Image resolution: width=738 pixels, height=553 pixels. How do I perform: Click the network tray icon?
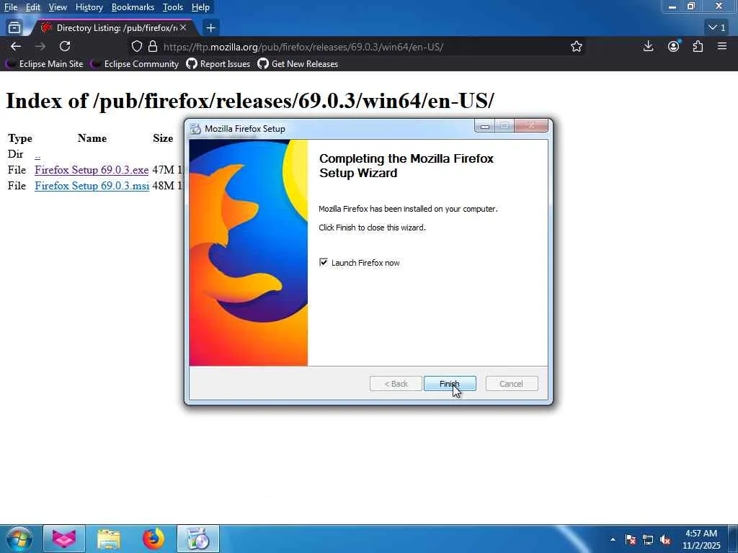click(x=648, y=540)
